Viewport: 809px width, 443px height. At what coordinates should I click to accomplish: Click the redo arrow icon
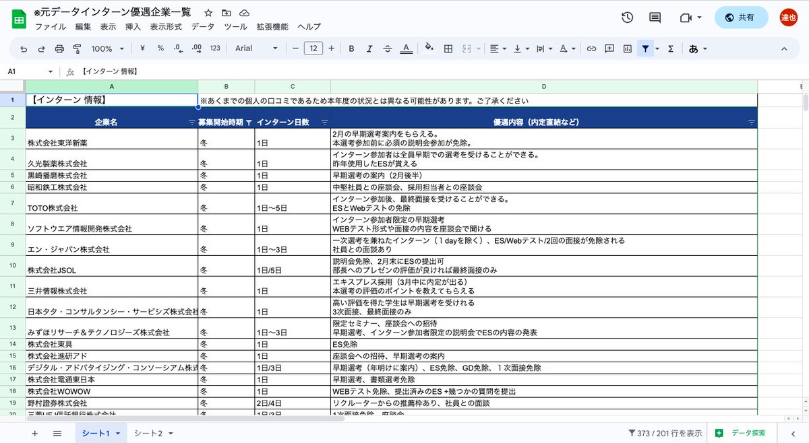(x=42, y=48)
